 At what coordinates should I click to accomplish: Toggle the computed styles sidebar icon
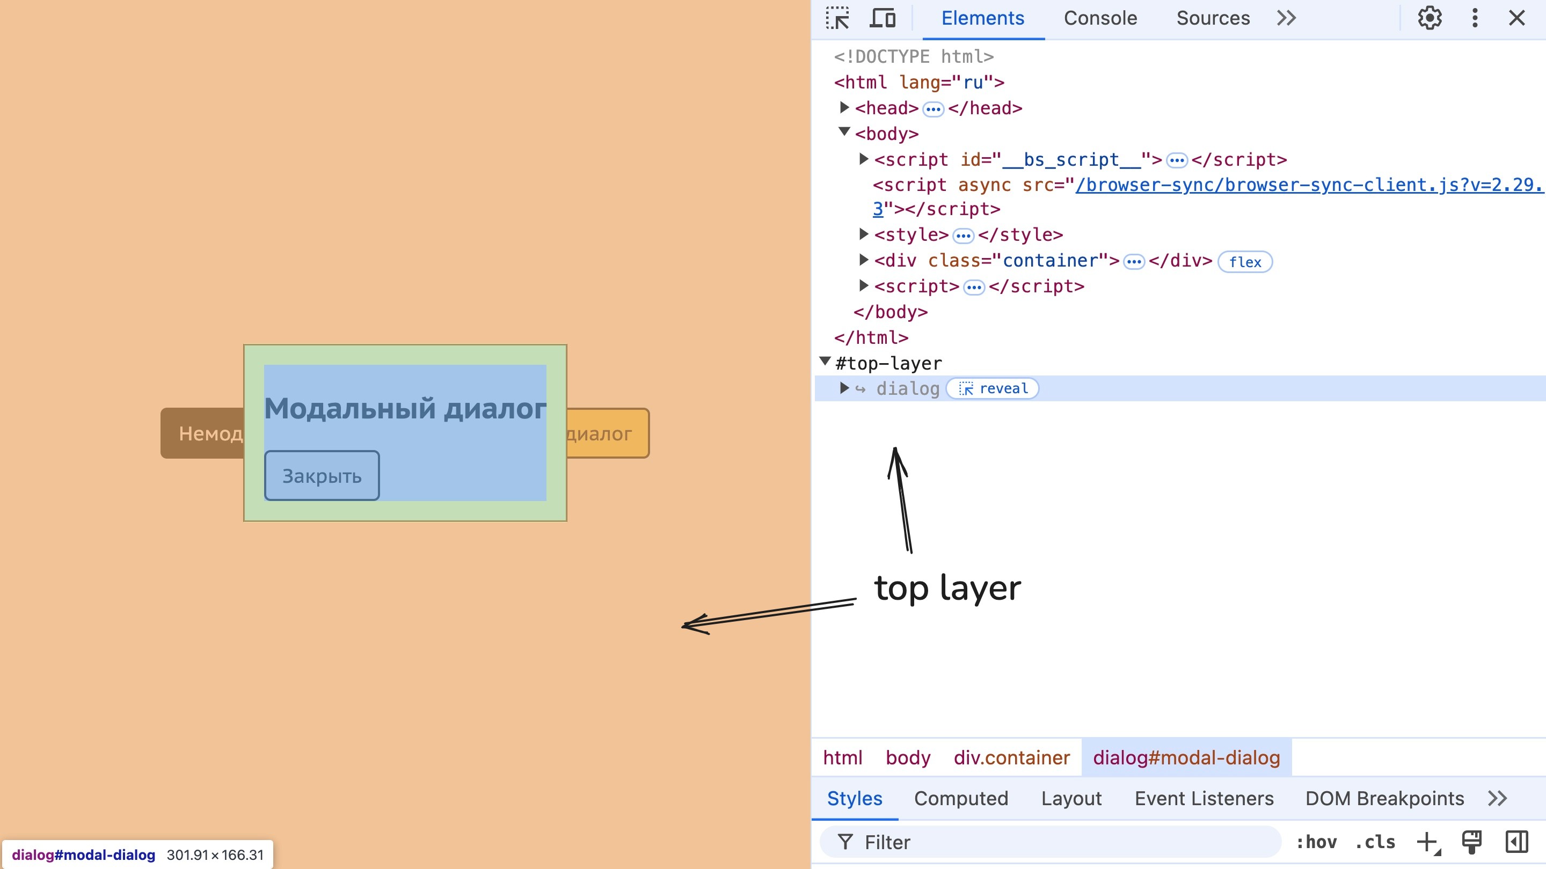click(x=1516, y=842)
